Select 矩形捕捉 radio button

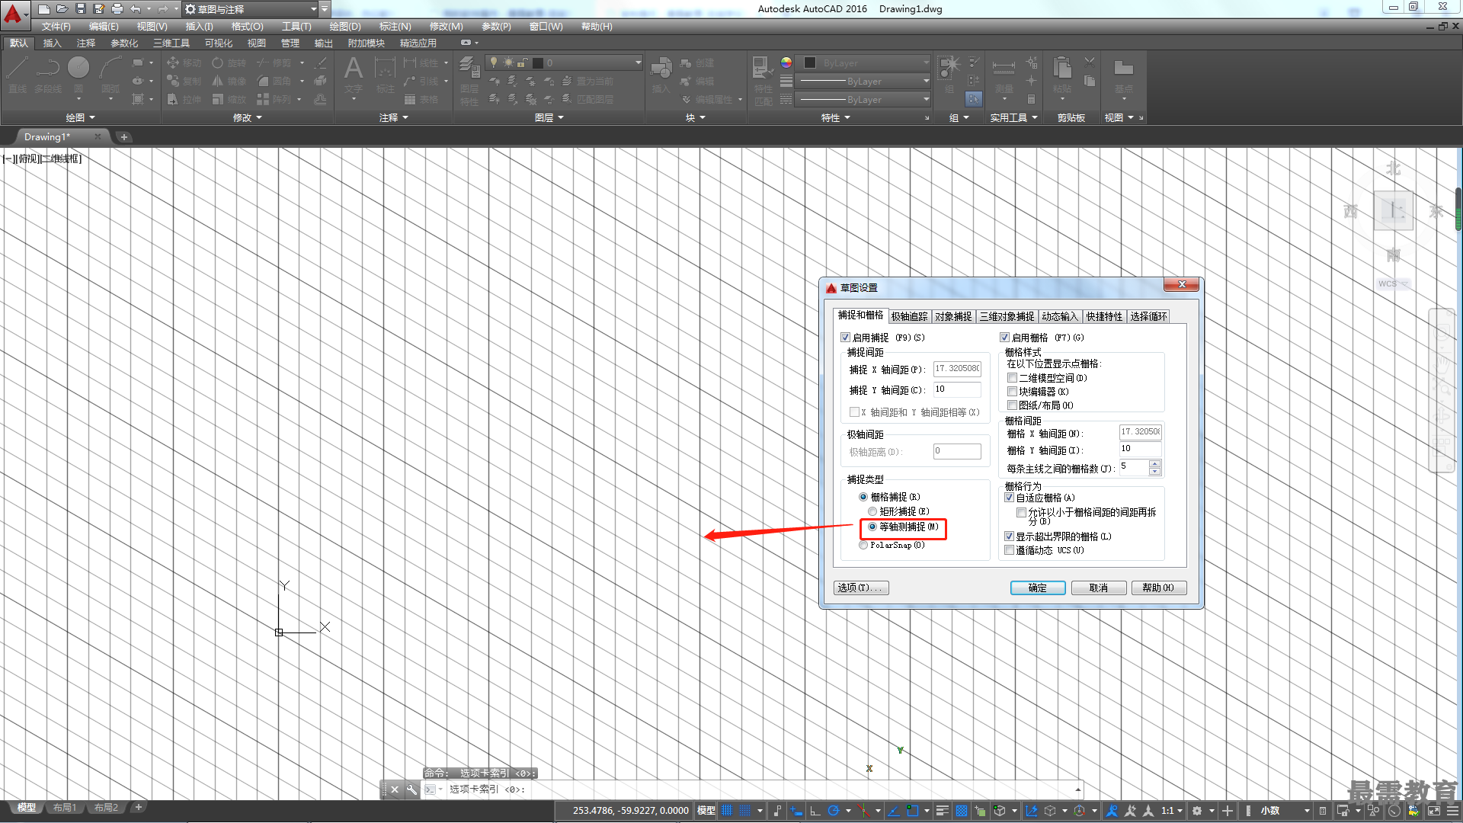point(872,511)
